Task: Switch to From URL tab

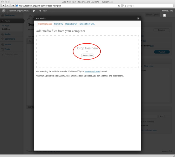Action: click(59, 24)
